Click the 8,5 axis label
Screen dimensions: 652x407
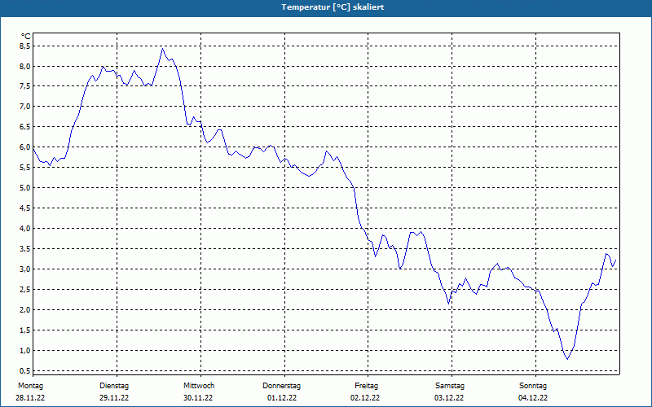click(25, 46)
